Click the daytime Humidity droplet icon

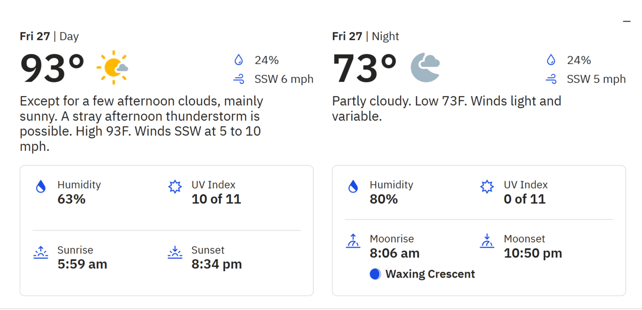41,186
